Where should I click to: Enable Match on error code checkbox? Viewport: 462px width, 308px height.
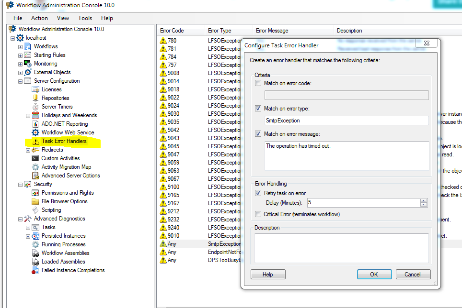click(258, 83)
